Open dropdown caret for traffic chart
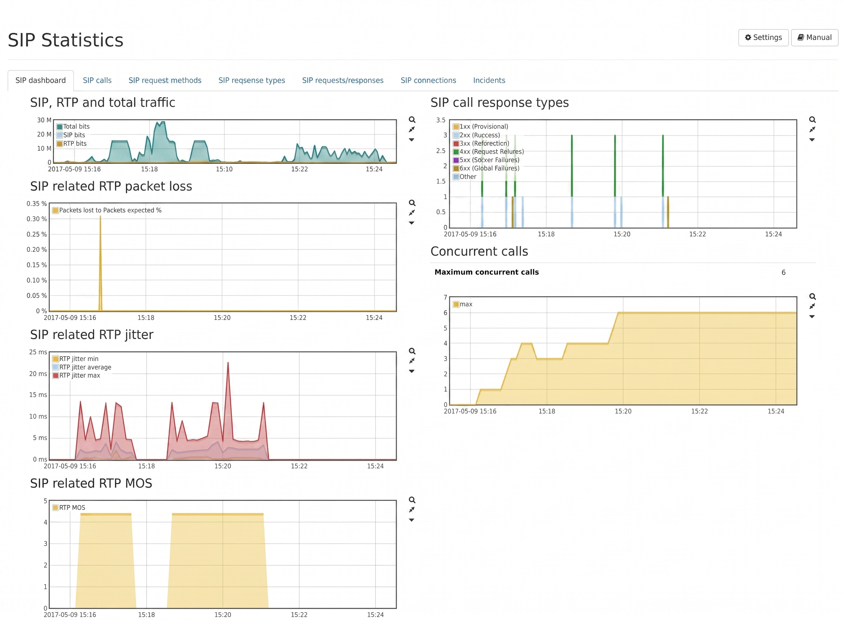The height and width of the screenshot is (620, 845). (x=412, y=139)
